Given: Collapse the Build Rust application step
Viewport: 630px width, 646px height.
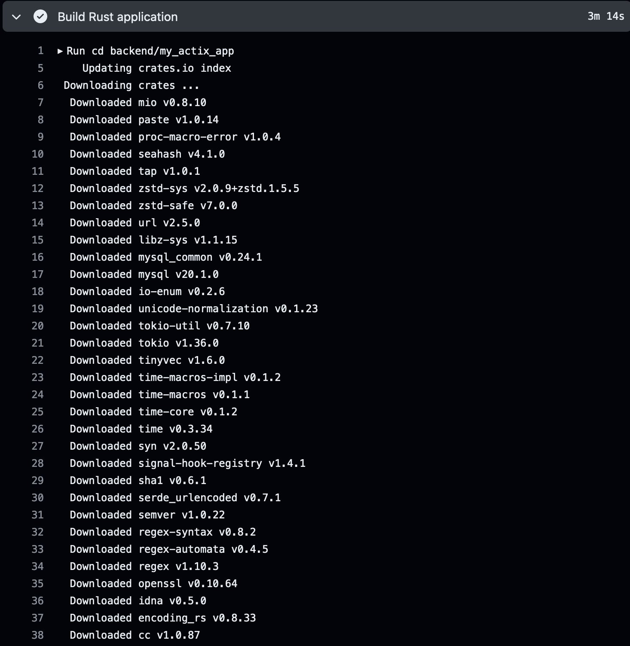Looking at the screenshot, I should point(16,17).
